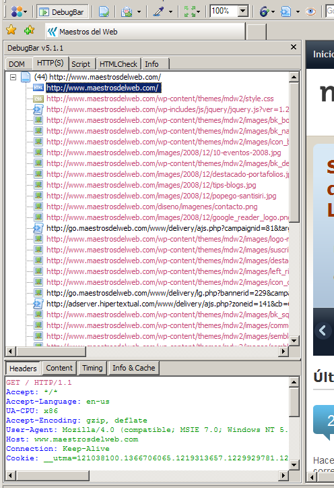The image size is (334, 488).
Task: Select the Maestros del Web browser tab
Action: (145, 32)
